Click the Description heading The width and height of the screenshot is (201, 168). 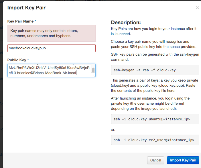[x=126, y=23]
